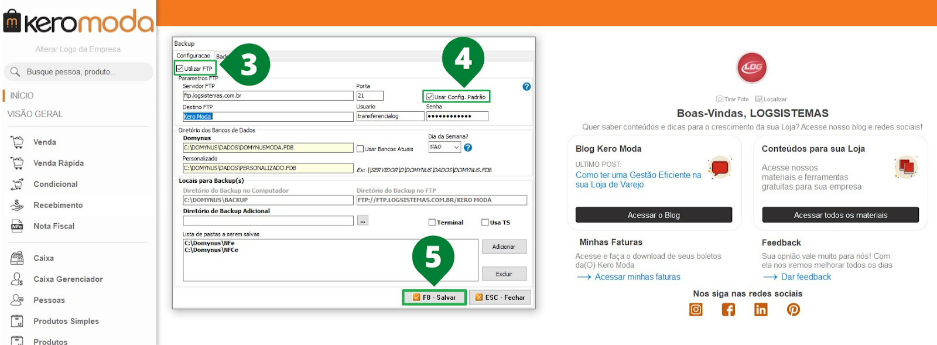Open the Dar feedback link
This screenshot has height=345, width=937.
click(x=806, y=277)
